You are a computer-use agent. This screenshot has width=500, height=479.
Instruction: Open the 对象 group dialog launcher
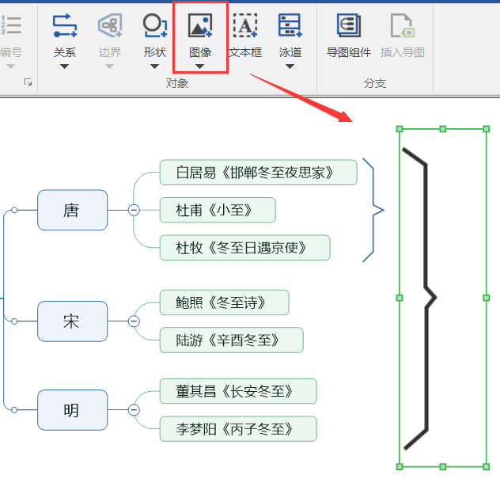(x=28, y=82)
